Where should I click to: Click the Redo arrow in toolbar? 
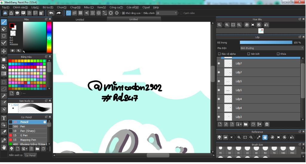59,13
